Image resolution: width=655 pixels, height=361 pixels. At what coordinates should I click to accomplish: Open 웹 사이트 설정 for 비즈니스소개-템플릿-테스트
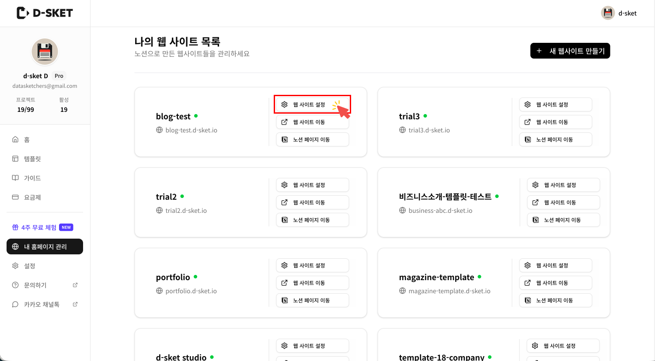point(563,185)
